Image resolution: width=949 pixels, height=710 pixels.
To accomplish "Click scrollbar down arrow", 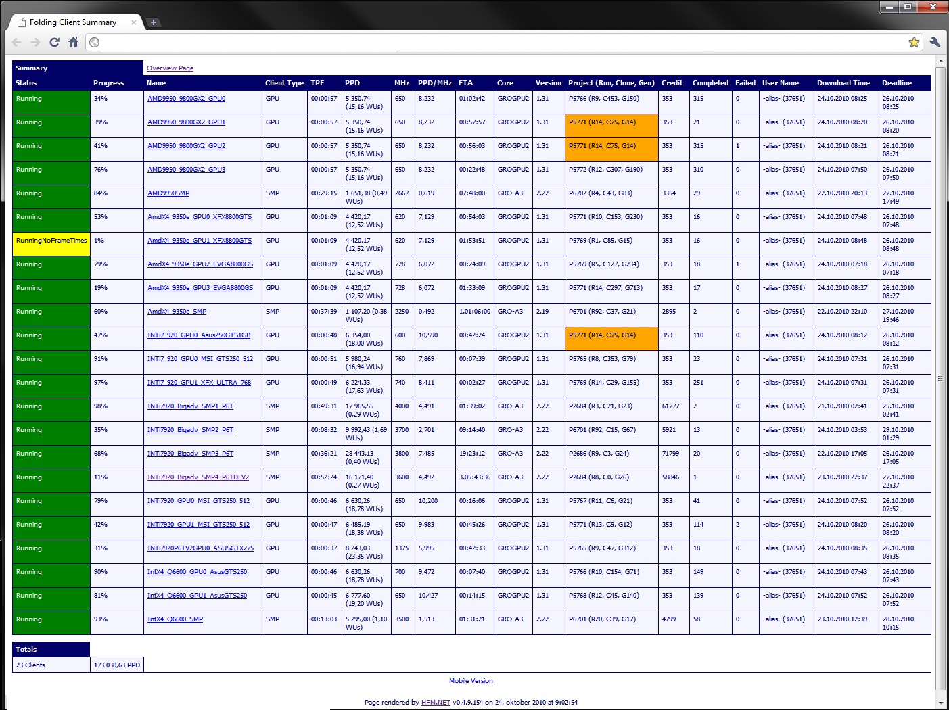I will [x=940, y=703].
